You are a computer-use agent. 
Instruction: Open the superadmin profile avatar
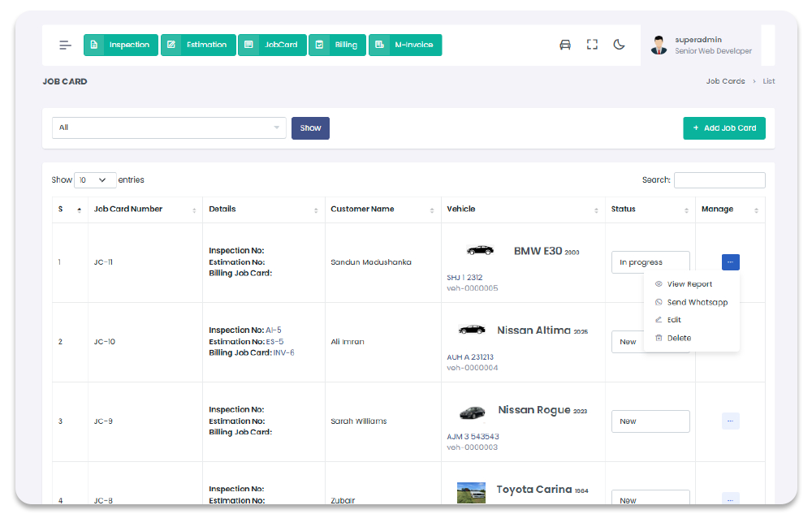pos(659,45)
